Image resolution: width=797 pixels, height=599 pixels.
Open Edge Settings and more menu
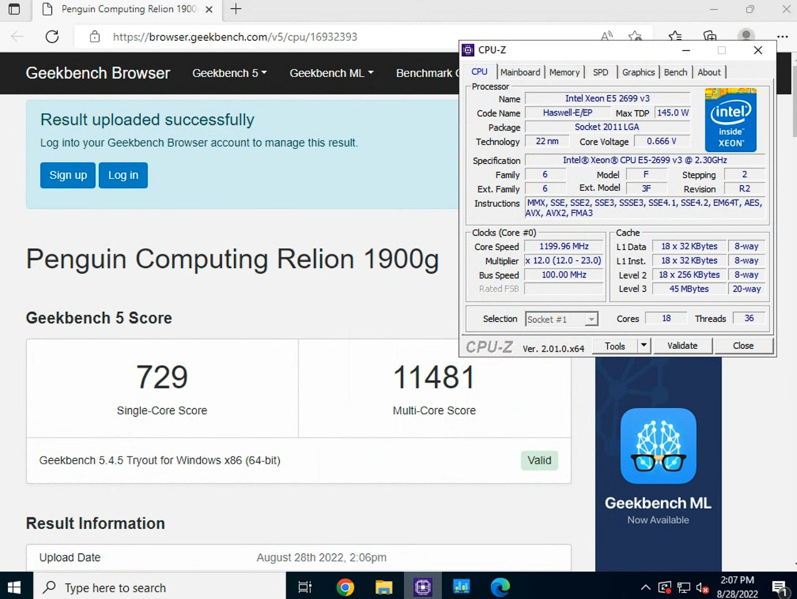[x=782, y=37]
